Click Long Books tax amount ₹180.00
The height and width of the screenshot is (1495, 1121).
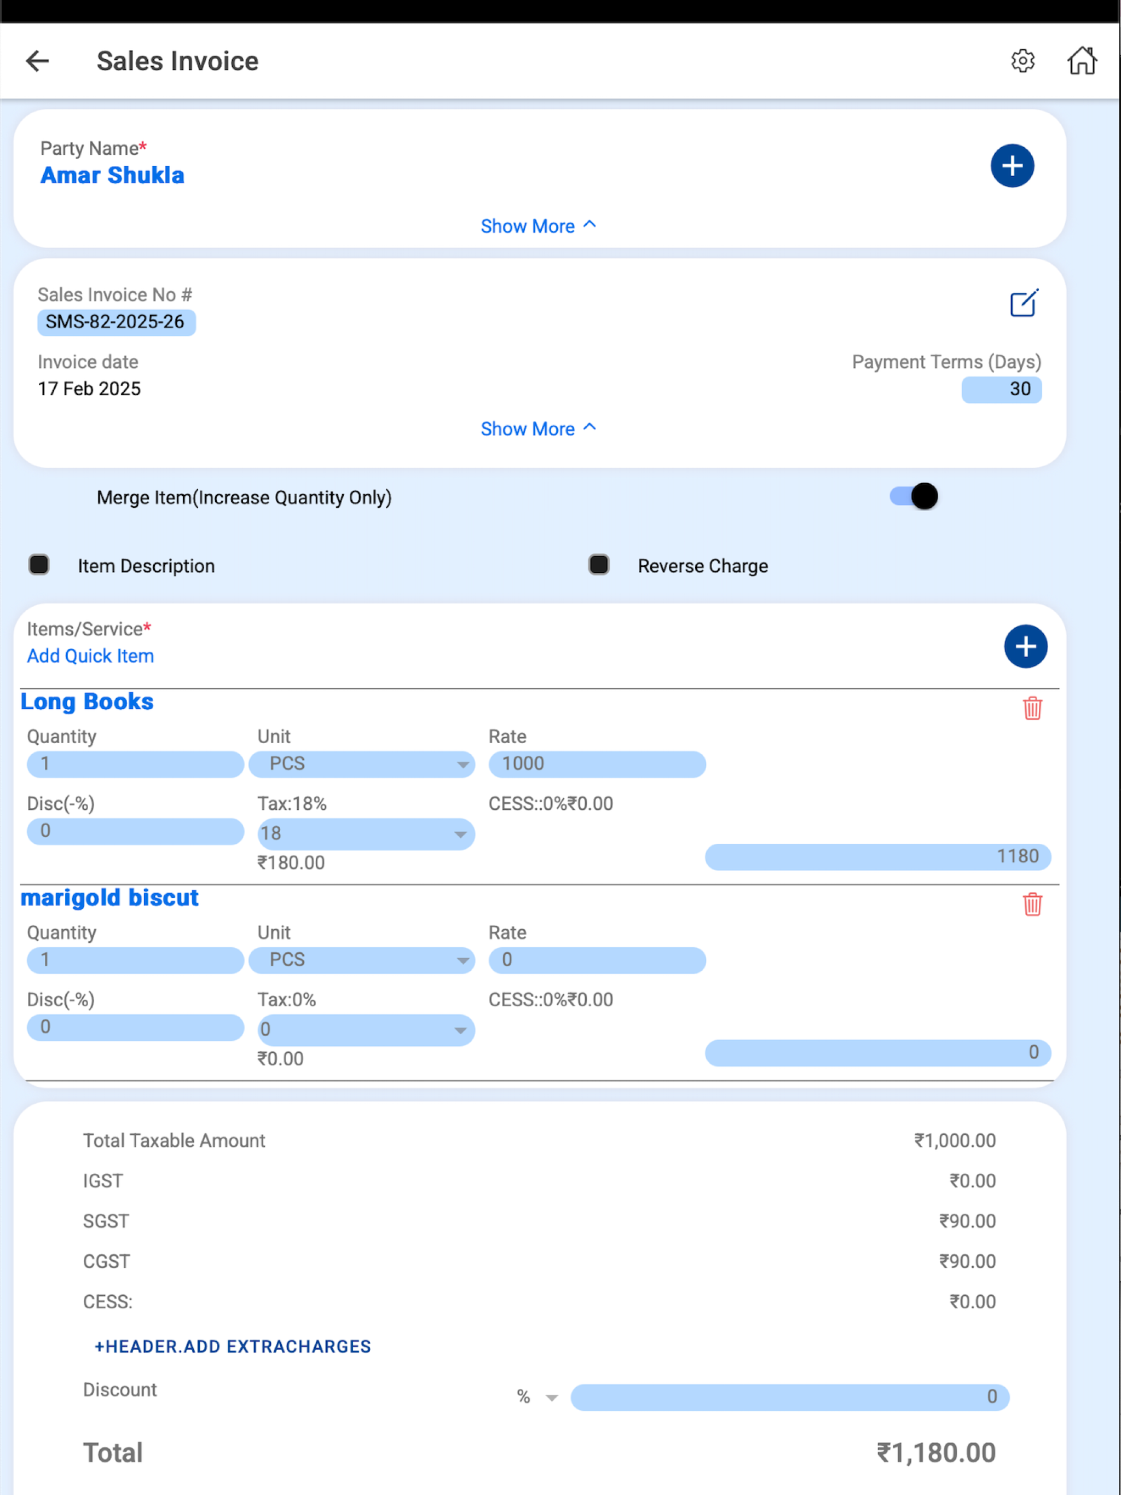point(291,863)
